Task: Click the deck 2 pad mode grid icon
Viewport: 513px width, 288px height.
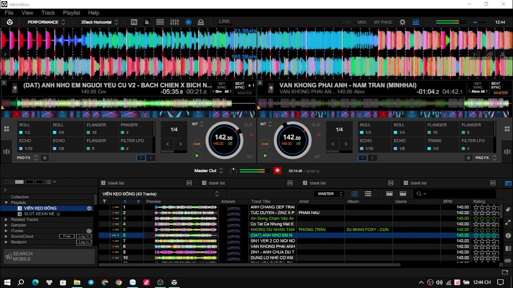Action: tap(507, 129)
